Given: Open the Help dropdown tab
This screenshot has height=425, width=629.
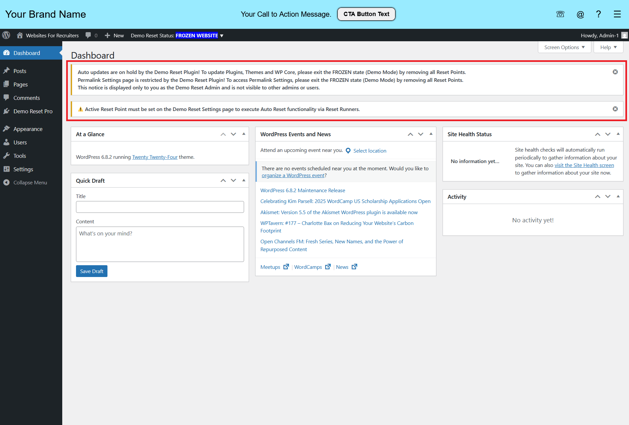Looking at the screenshot, I should 608,47.
